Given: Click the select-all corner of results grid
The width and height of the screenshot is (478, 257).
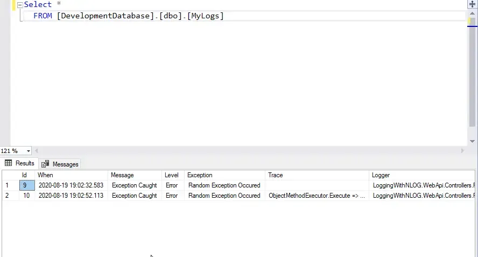Looking at the screenshot, I should tap(10, 175).
